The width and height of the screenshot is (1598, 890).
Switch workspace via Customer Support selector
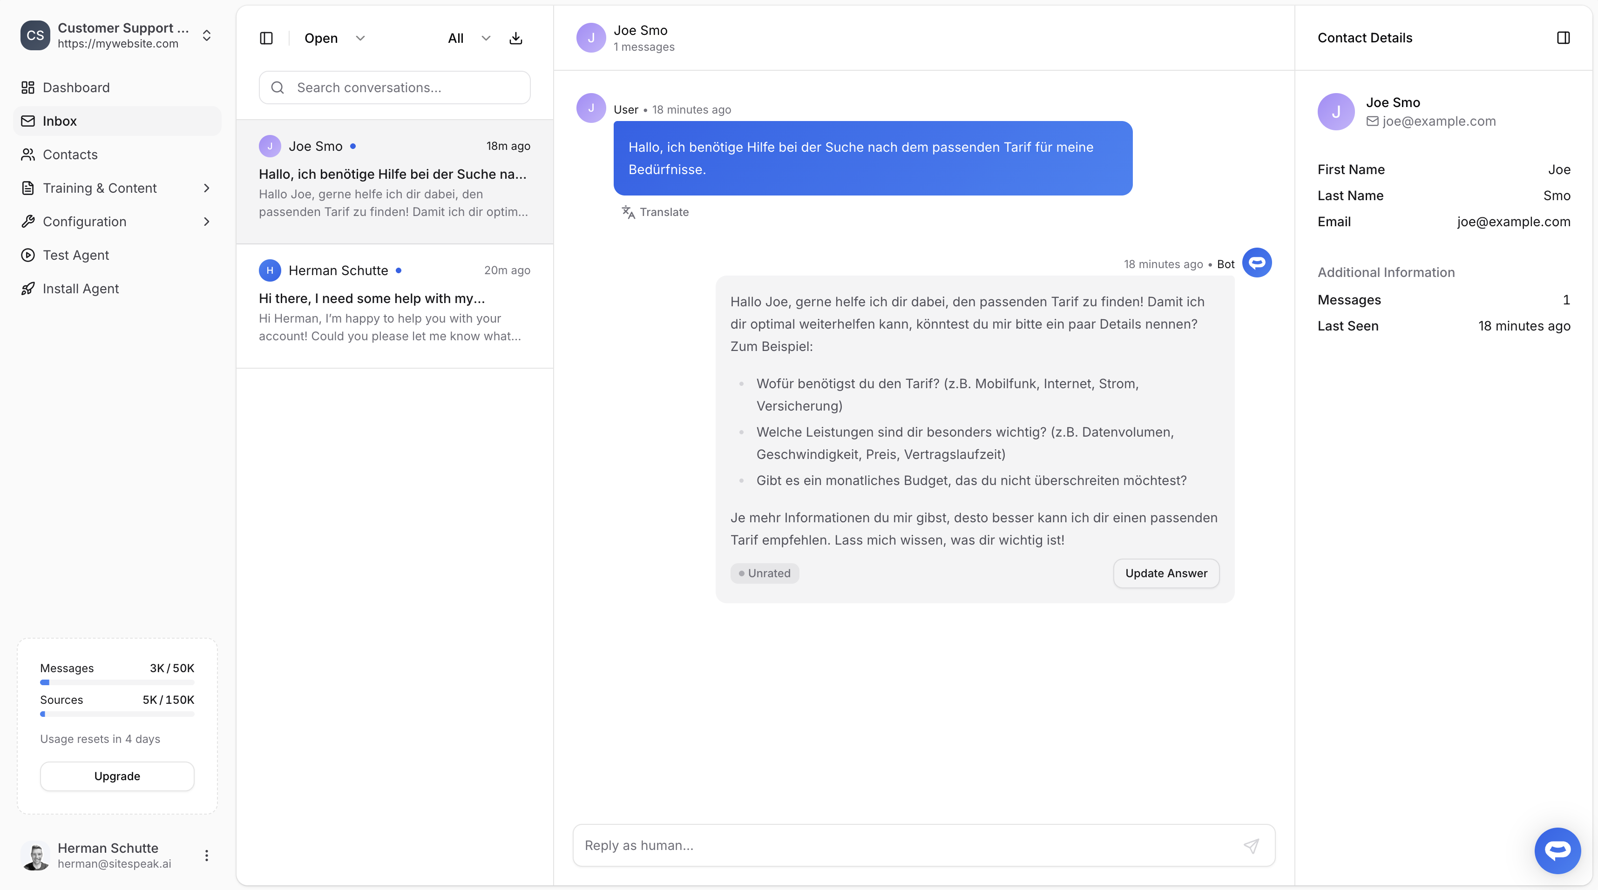coord(207,35)
